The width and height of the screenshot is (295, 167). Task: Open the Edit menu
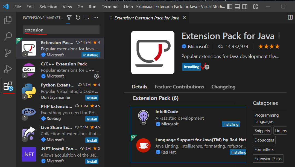(x=30, y=7)
